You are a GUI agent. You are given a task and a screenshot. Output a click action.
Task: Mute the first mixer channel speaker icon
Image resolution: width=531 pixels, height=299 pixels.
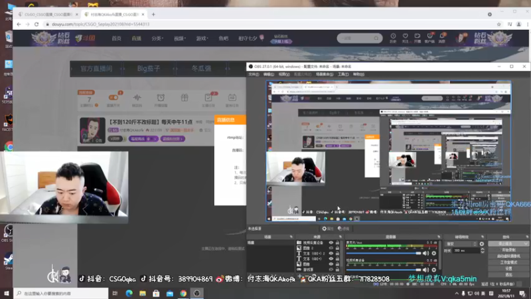pyautogui.click(x=425, y=253)
